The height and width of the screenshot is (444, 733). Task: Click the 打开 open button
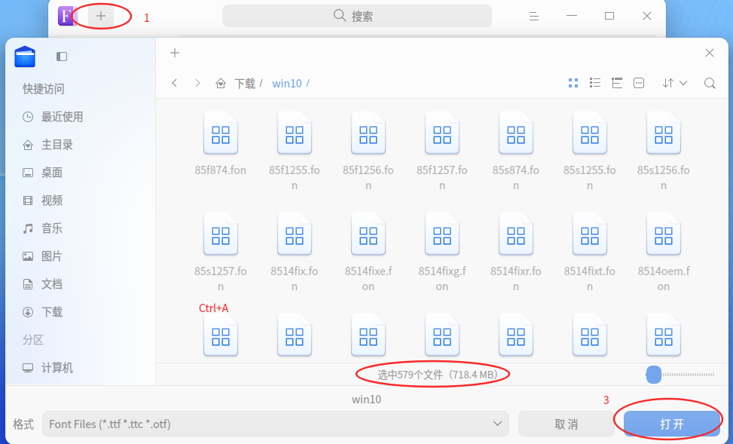tap(672, 424)
